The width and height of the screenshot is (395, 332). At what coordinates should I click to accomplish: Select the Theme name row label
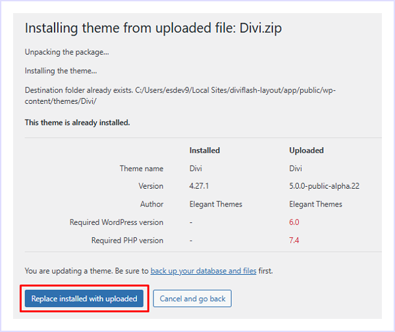[x=141, y=168]
